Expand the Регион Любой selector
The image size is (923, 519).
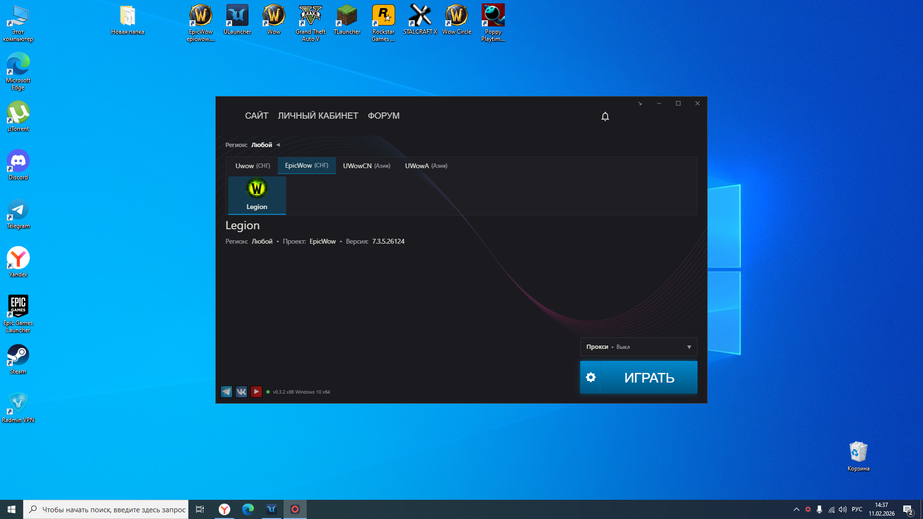(x=264, y=145)
